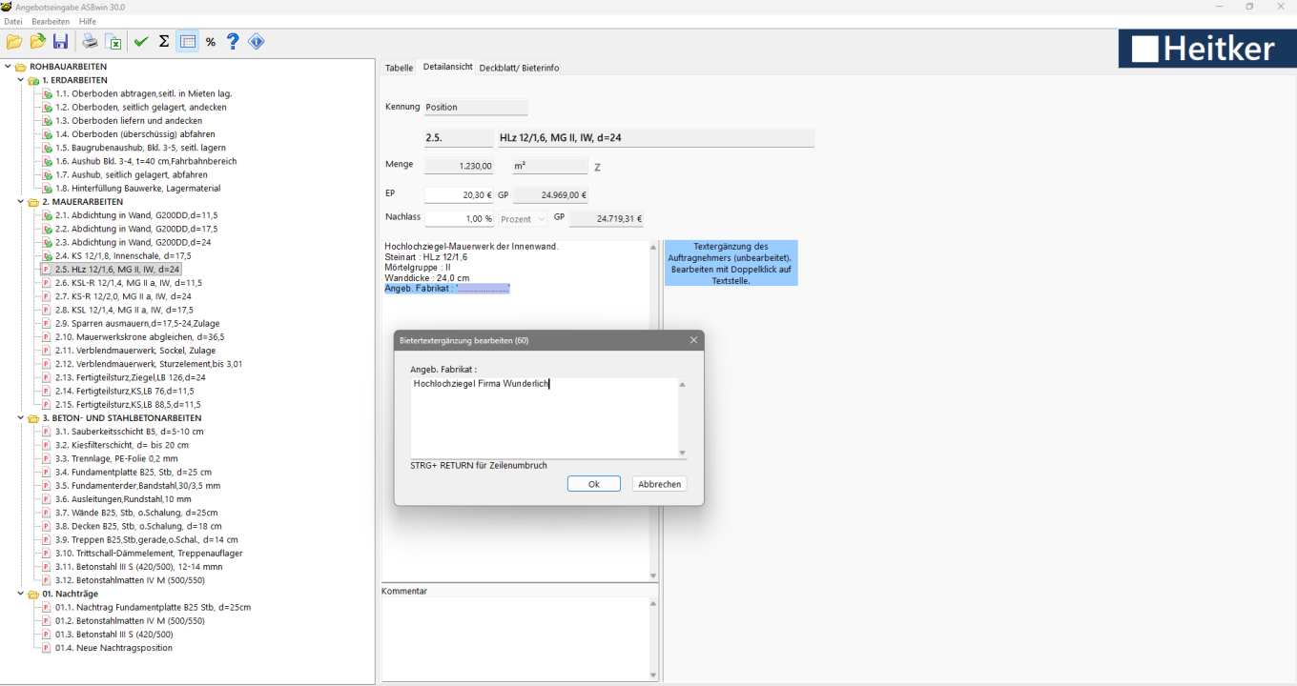Click the Nachlass field showing 1,00 %
1297x686 pixels.
[x=459, y=218]
